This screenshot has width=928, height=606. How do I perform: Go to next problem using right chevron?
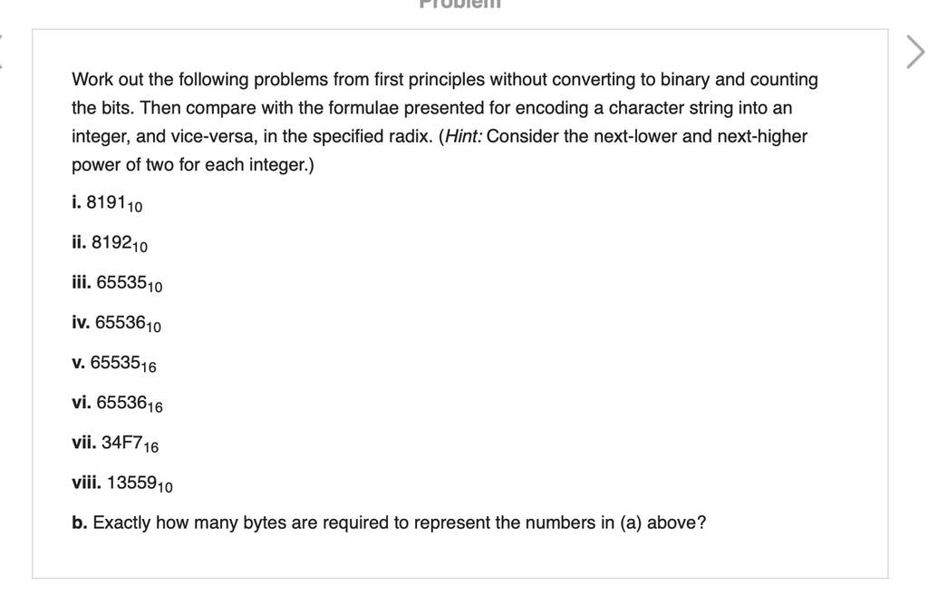pos(915,52)
